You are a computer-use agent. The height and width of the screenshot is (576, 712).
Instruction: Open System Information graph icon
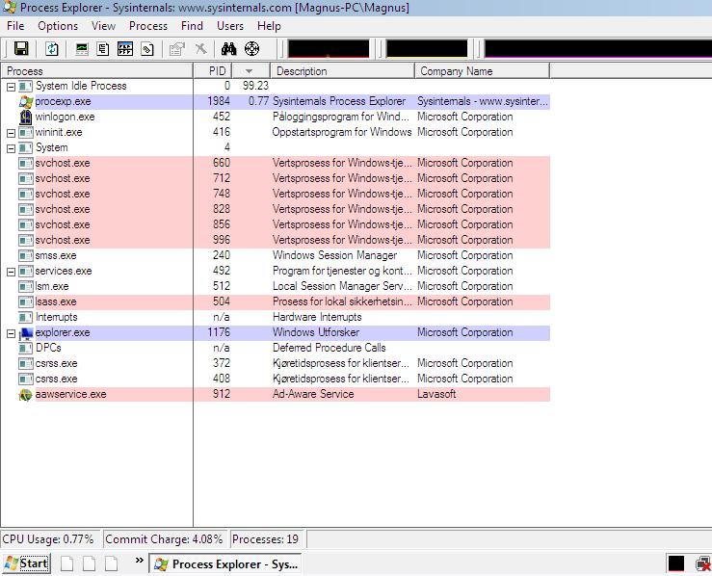pos(82,48)
